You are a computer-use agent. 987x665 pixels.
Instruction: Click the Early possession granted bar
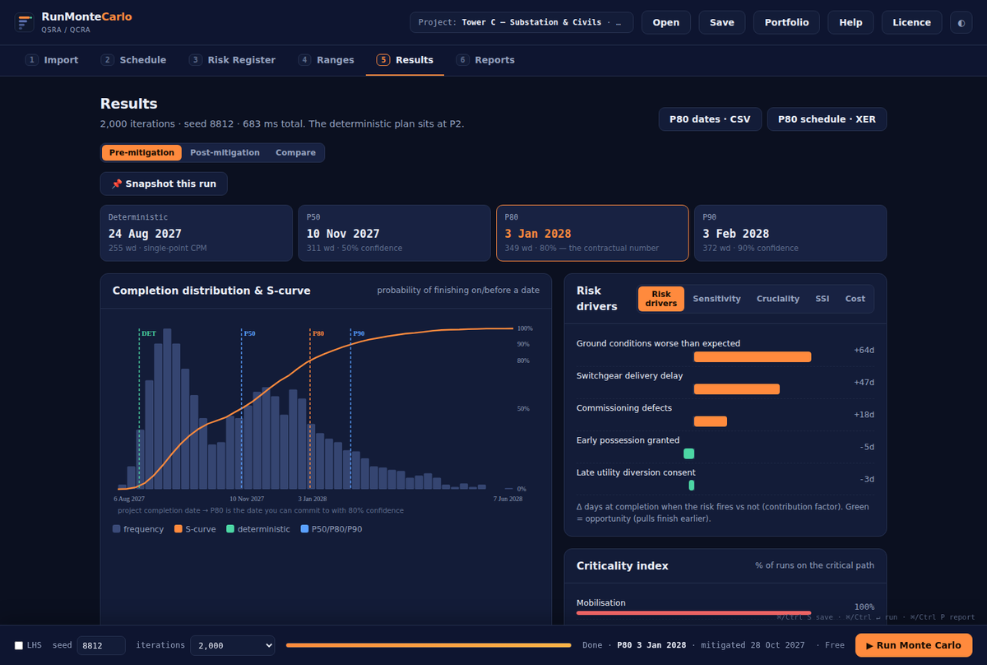tap(689, 453)
